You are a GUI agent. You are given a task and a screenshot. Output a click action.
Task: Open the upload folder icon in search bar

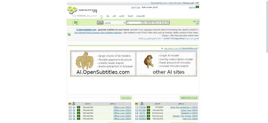click(76, 22)
